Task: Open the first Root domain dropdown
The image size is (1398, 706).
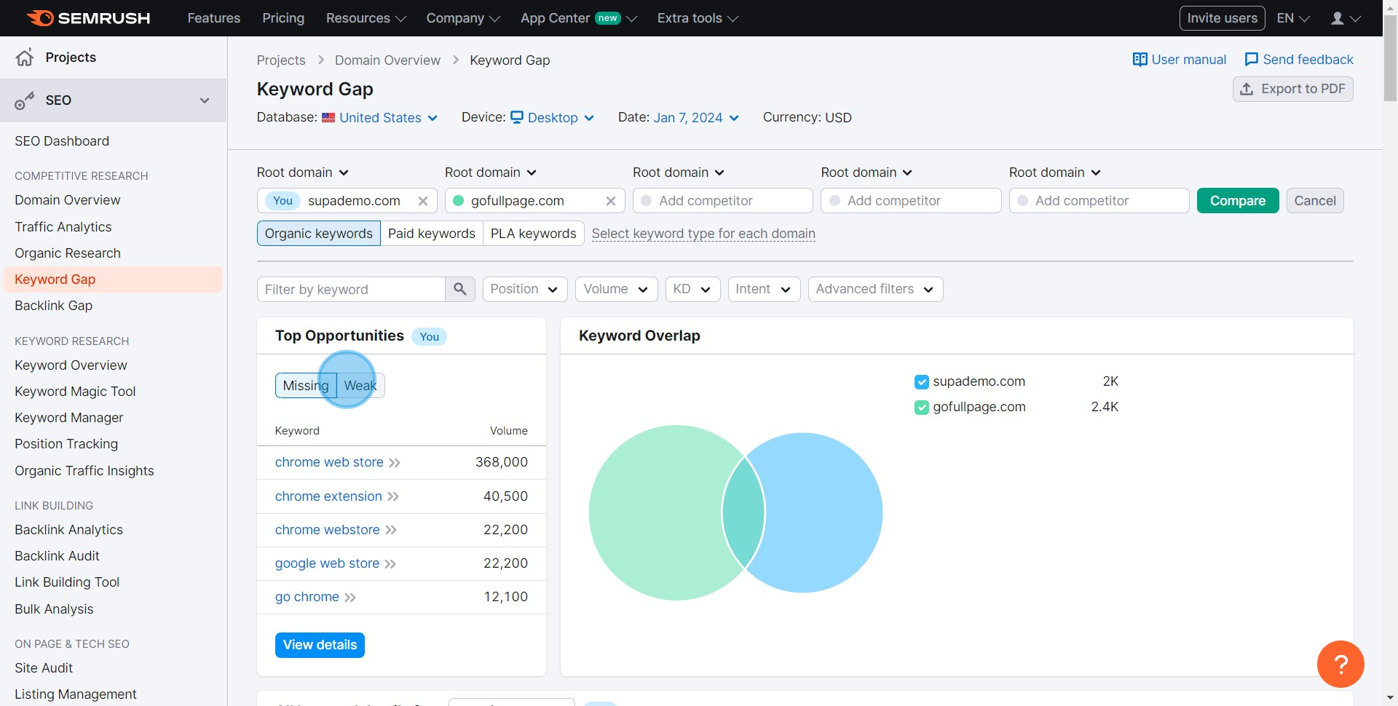Action: pyautogui.click(x=303, y=172)
